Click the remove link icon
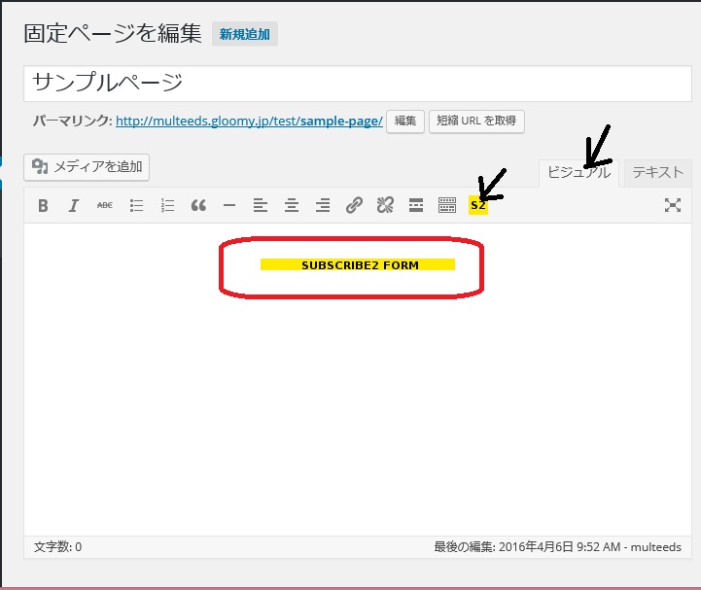This screenshot has height=590, width=701. 385,205
